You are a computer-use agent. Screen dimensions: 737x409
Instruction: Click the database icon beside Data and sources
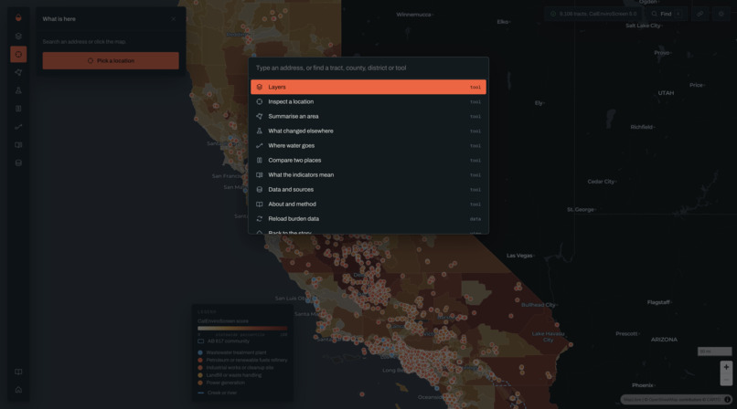[x=260, y=190]
